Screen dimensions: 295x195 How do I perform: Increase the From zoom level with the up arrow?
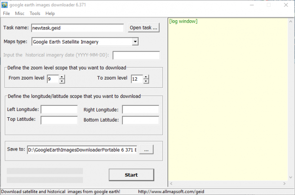62,77
